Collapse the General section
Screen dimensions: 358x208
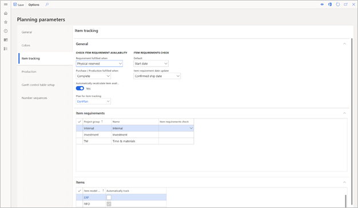coord(344,44)
